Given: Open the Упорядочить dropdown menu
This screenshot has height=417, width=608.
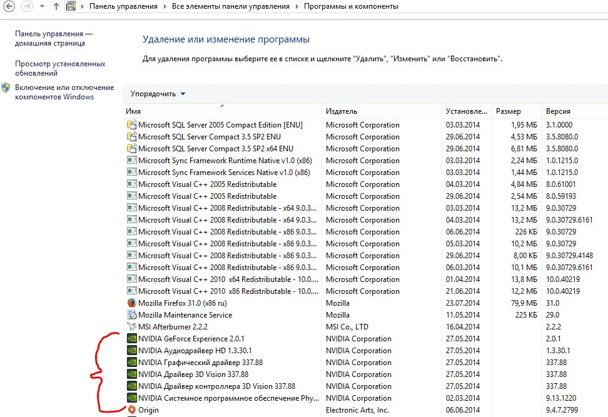Looking at the screenshot, I should click(x=158, y=94).
